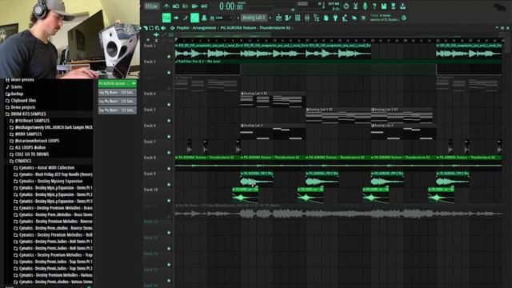Open the Browser tree toolbar icon

[x=317, y=18]
